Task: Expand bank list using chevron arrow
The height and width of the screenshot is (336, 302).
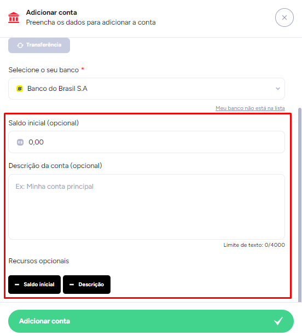Action: click(x=278, y=89)
